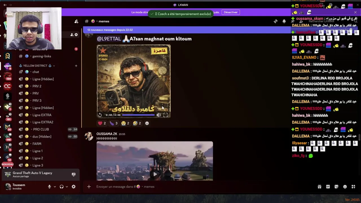Join the duo [Hidden] voice channel
Image resolution: width=361 pixels, height=203 pixels.
click(42, 136)
